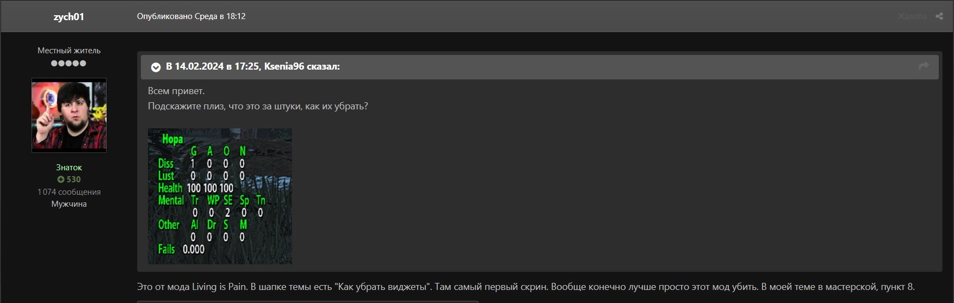Open zych01's user profile
This screenshot has width=954, height=303.
pyautogui.click(x=69, y=17)
